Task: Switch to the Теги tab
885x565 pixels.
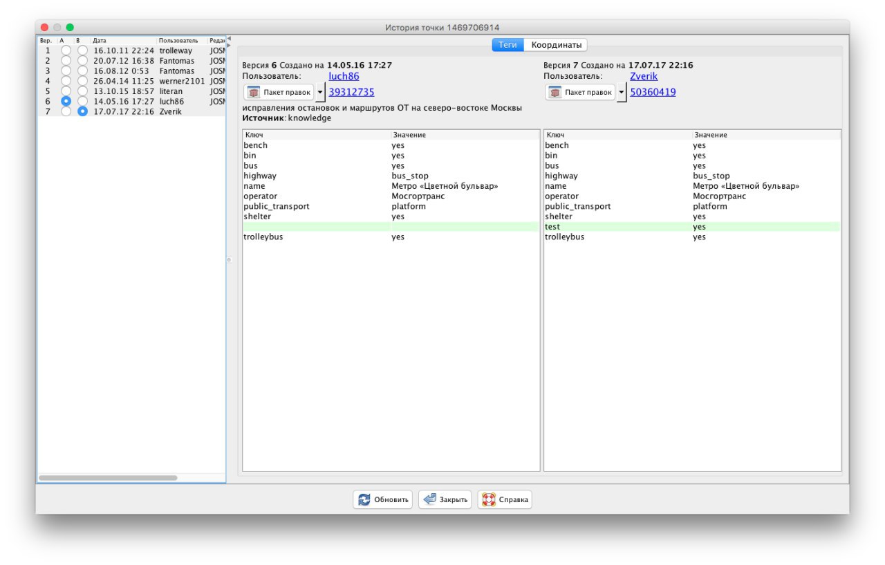Action: click(507, 45)
